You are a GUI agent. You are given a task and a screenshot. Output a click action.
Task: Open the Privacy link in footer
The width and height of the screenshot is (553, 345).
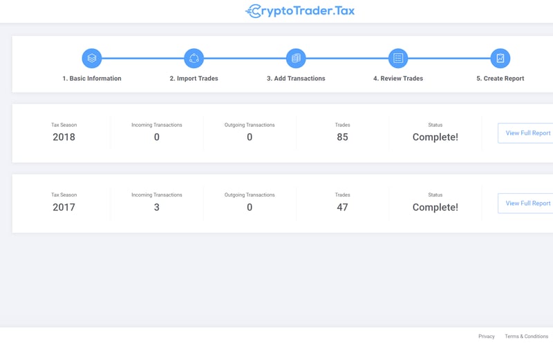click(x=487, y=337)
